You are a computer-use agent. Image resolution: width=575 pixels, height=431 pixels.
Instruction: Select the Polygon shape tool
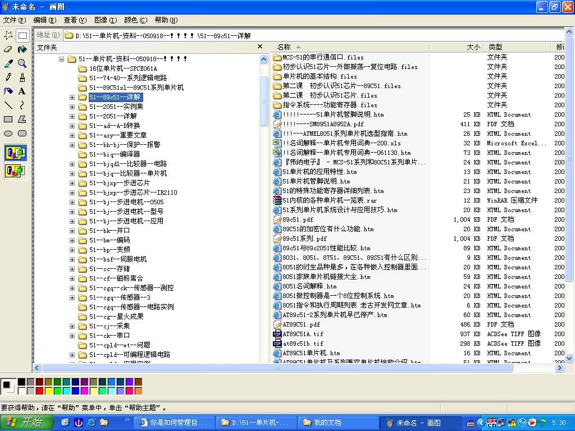[22, 119]
